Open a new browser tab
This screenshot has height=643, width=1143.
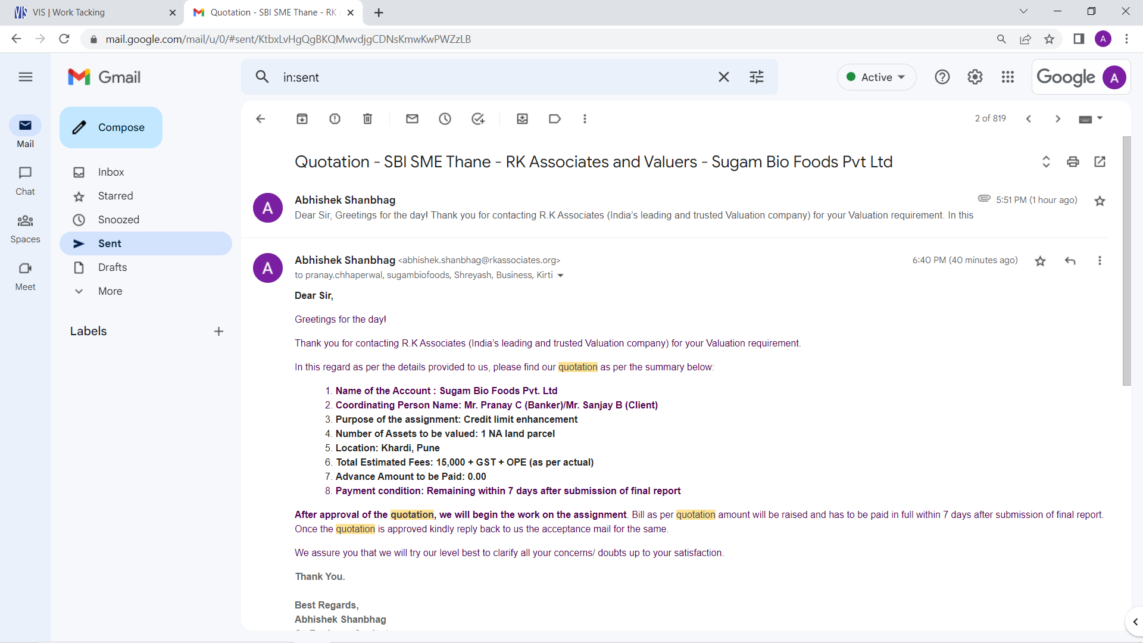tap(379, 13)
